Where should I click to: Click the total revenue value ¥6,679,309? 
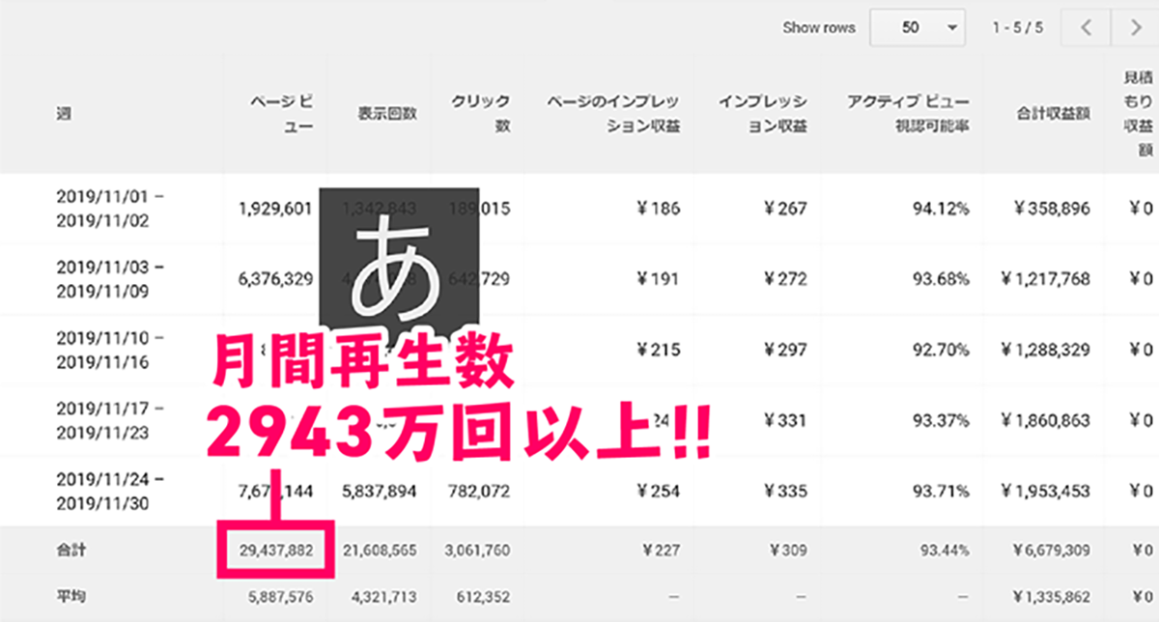coord(1051,550)
